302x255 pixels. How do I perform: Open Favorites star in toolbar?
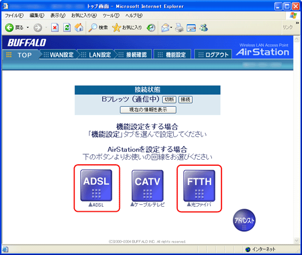click(x=116, y=28)
